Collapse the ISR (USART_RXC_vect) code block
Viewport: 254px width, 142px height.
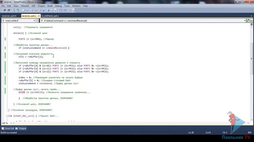coord(7,116)
